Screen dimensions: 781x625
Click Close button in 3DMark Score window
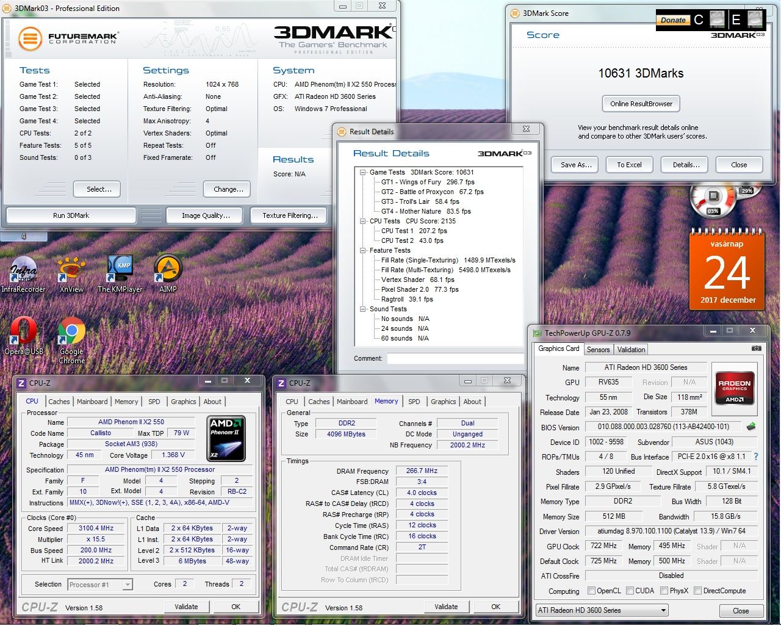tap(739, 165)
